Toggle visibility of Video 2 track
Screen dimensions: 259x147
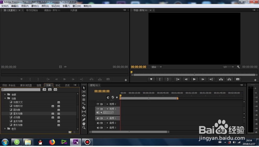pos(98,104)
